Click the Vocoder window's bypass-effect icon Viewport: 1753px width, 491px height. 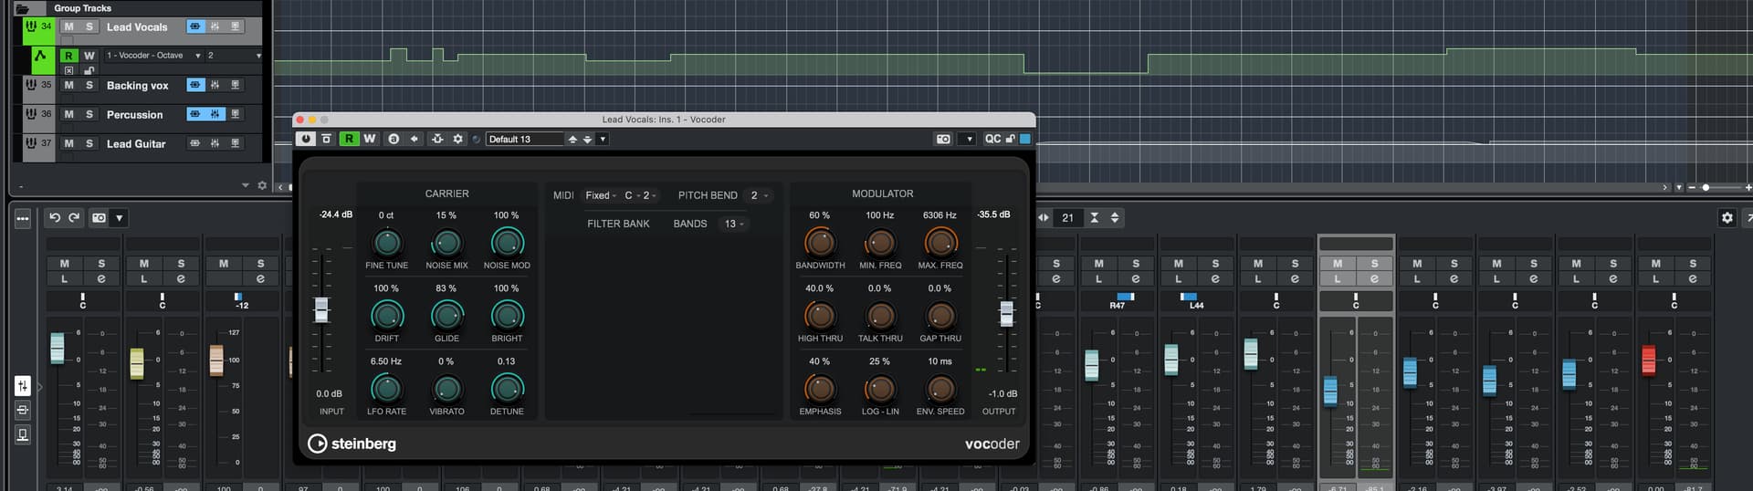tap(327, 139)
